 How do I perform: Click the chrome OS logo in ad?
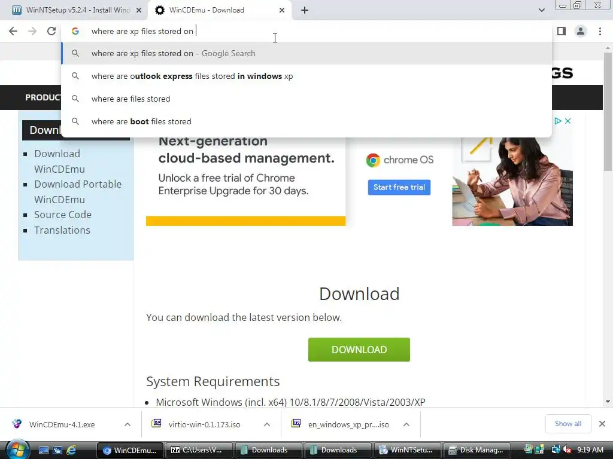pyautogui.click(x=399, y=160)
